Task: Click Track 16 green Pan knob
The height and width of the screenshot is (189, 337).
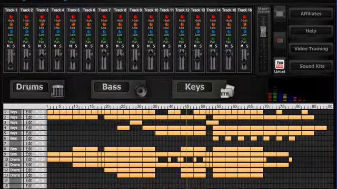Action: [244, 39]
